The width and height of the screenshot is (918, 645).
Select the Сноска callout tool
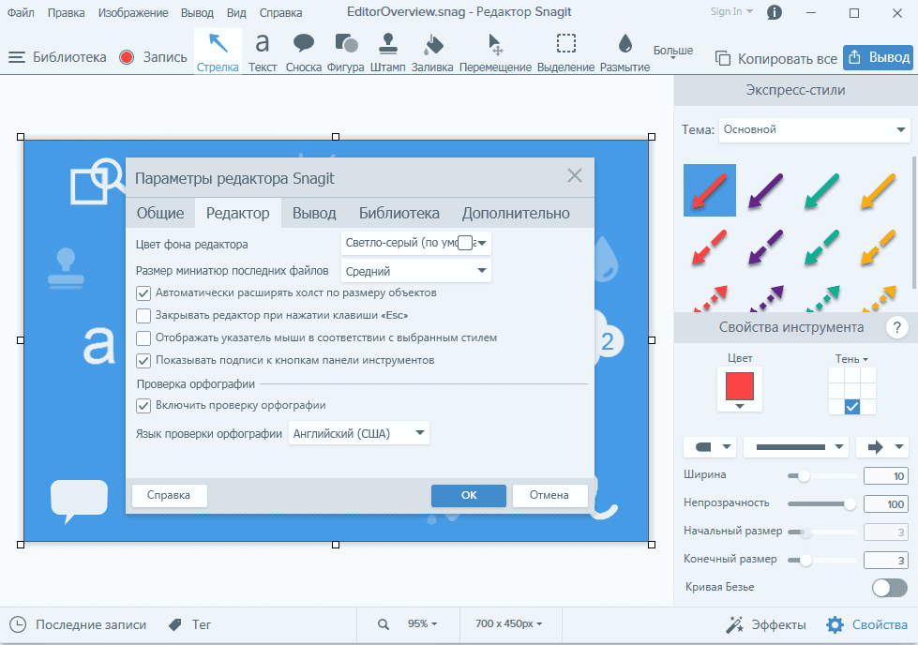[x=303, y=52]
